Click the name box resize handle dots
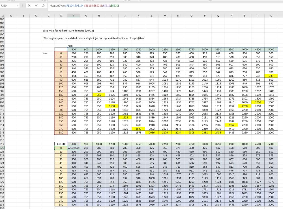The image size is (283, 209). pyautogui.click(x=23, y=6)
